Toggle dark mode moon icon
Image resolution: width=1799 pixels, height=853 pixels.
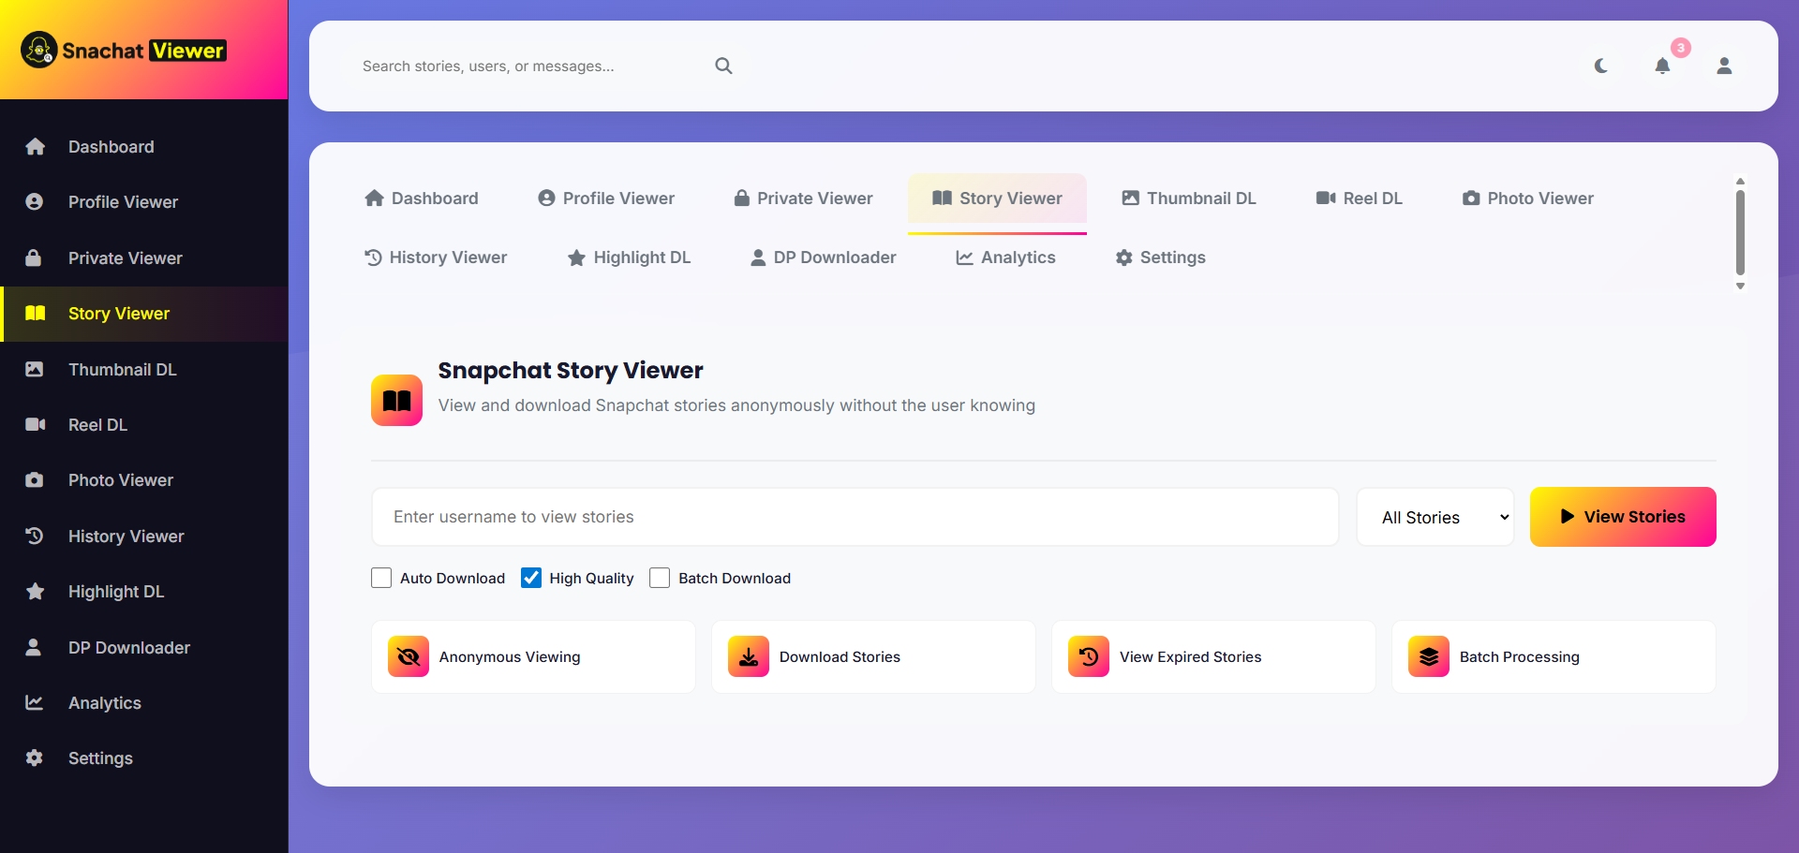point(1600,66)
